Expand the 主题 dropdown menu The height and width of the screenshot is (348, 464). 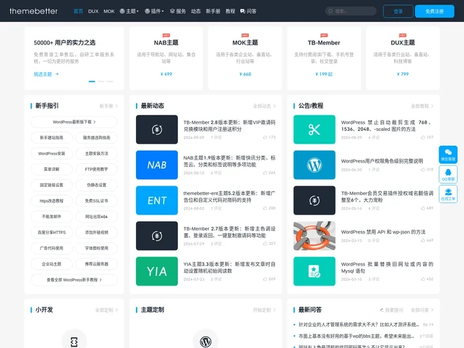point(130,11)
